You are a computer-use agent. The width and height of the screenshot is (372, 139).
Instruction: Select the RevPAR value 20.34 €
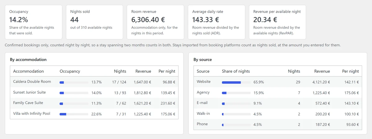(x=265, y=20)
